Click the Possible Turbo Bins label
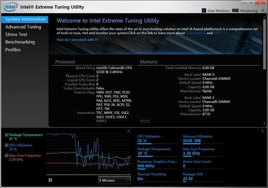The height and width of the screenshot is (188, 268). click(x=80, y=84)
